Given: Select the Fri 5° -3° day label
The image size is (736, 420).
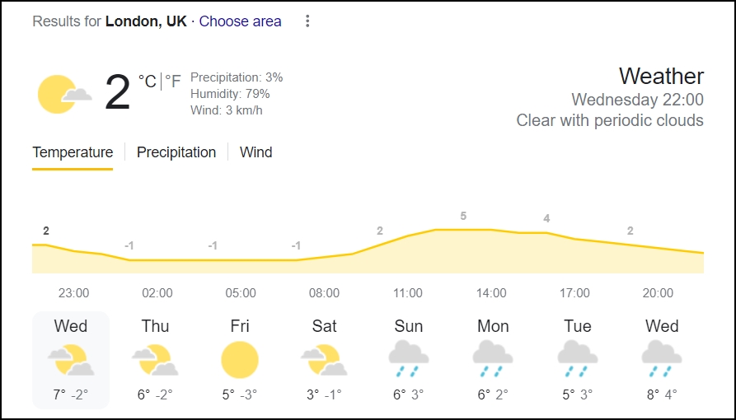Looking at the screenshot, I should coord(239,326).
